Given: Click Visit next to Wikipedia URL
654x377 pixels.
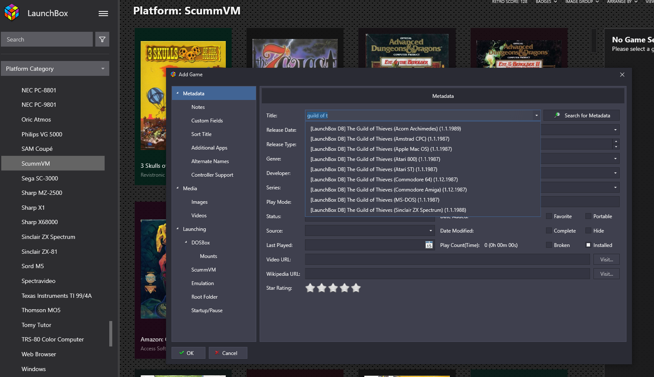Looking at the screenshot, I should [607, 274].
